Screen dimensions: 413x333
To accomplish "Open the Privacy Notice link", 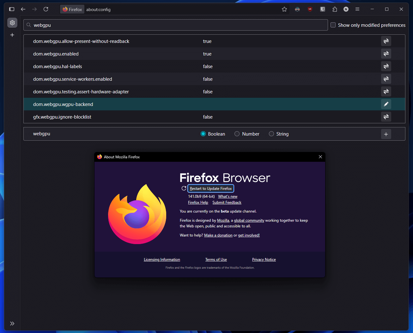I will 264,259.
